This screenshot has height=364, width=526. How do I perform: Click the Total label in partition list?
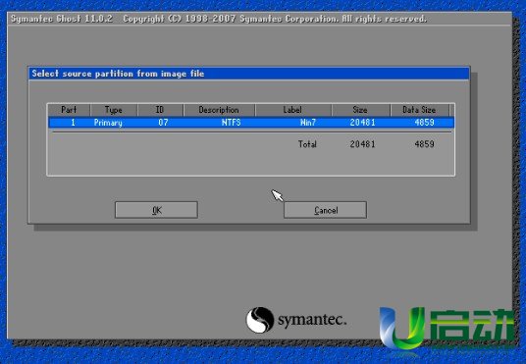[307, 144]
